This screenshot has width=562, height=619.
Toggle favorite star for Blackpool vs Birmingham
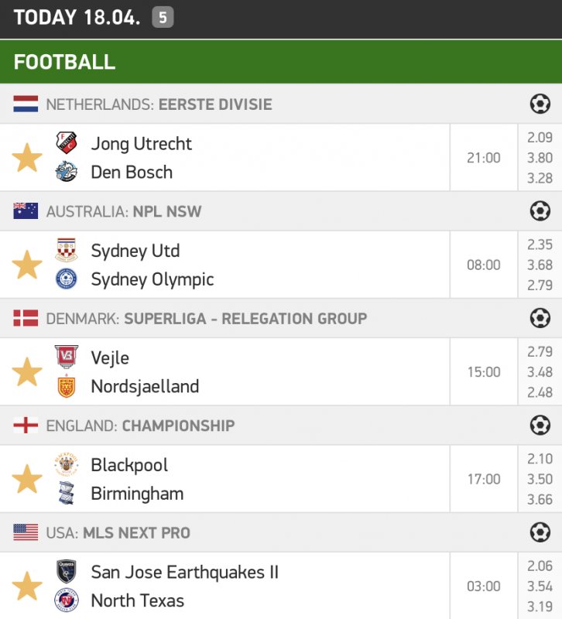click(x=27, y=480)
